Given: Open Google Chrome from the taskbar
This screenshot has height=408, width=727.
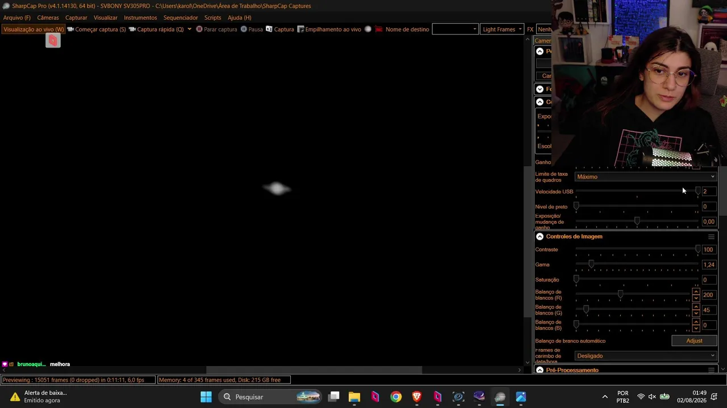Looking at the screenshot, I should [x=396, y=397].
